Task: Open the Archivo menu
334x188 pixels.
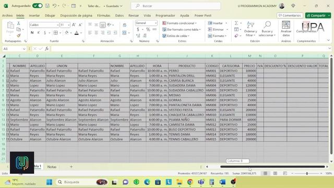Action: (7, 16)
